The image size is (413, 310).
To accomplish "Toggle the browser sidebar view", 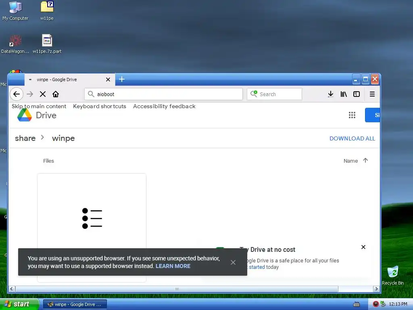I will pyautogui.click(x=357, y=94).
